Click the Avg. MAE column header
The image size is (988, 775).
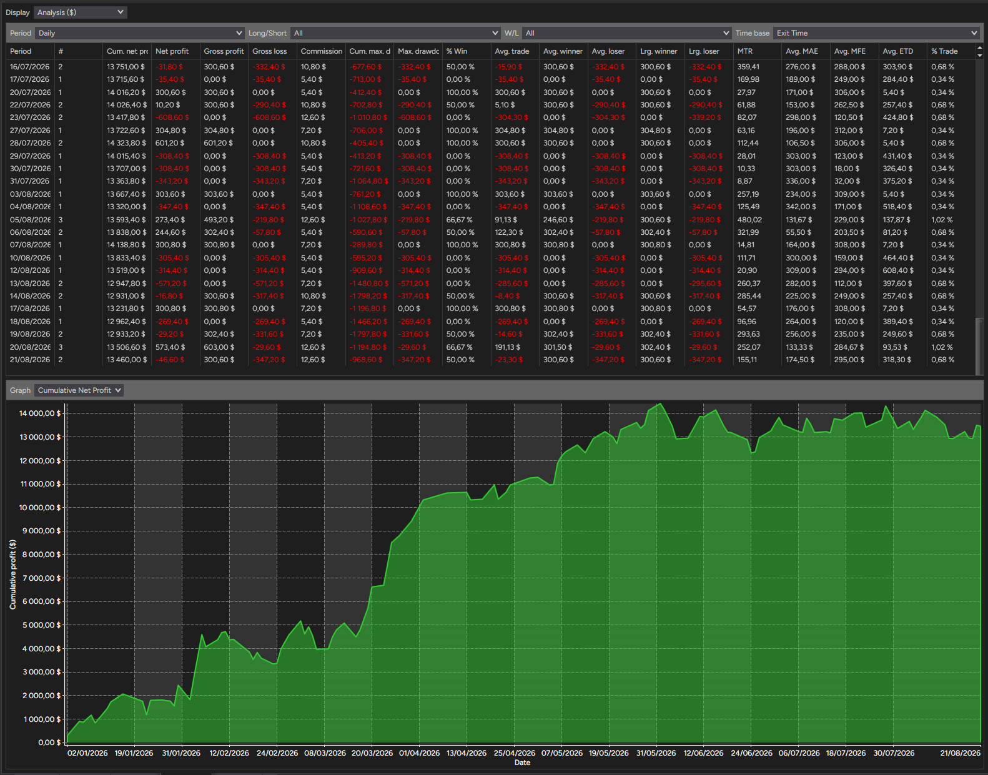pos(806,51)
